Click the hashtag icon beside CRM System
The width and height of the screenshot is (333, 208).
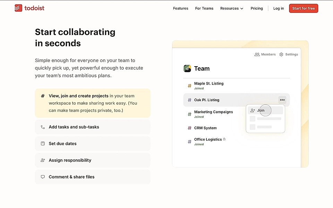pos(189,128)
